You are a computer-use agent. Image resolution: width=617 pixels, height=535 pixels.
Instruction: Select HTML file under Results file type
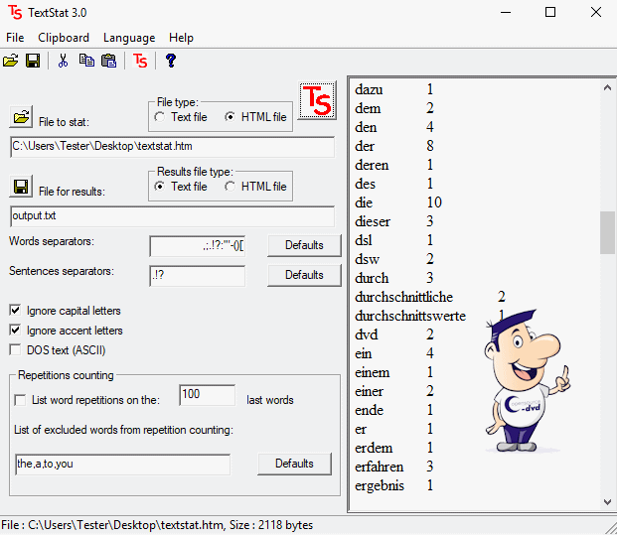[231, 187]
